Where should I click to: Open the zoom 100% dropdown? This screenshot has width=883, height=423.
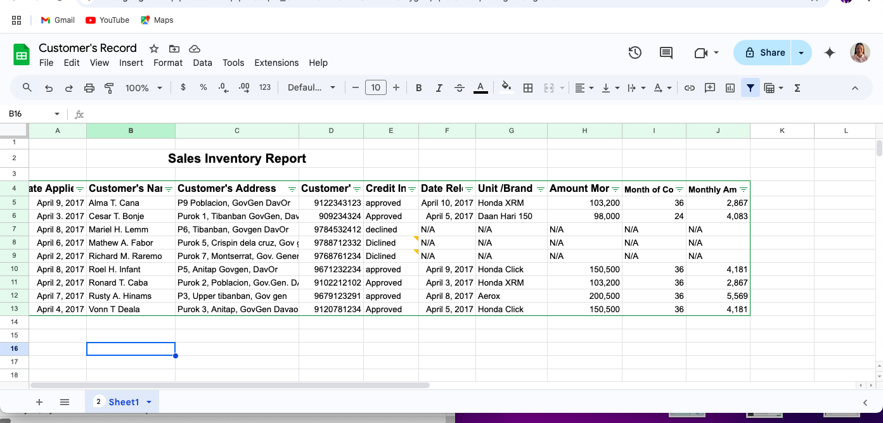[143, 88]
